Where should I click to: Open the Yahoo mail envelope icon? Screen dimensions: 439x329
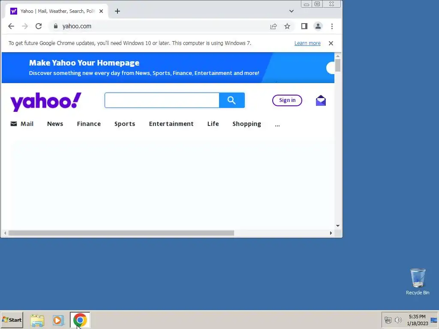point(321,100)
